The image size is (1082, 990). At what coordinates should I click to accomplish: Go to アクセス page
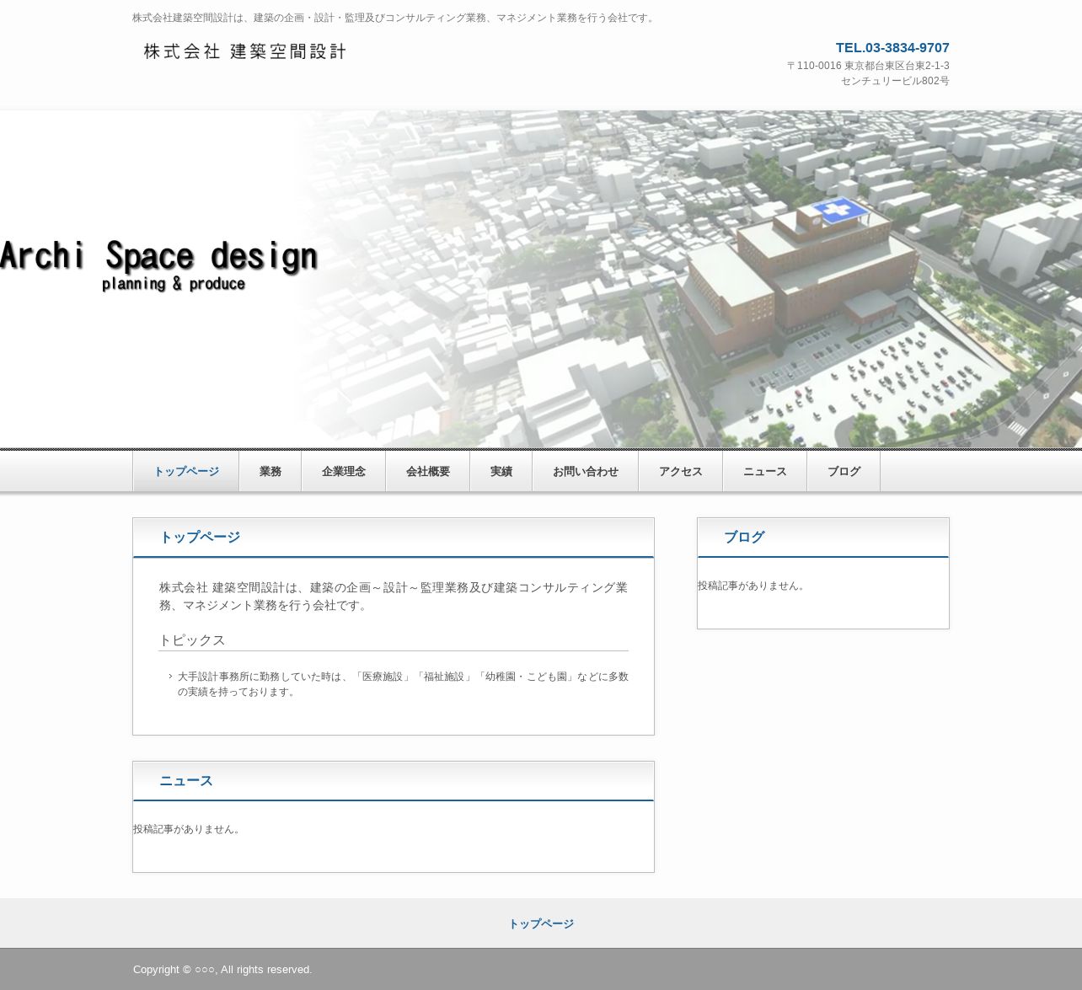(681, 472)
